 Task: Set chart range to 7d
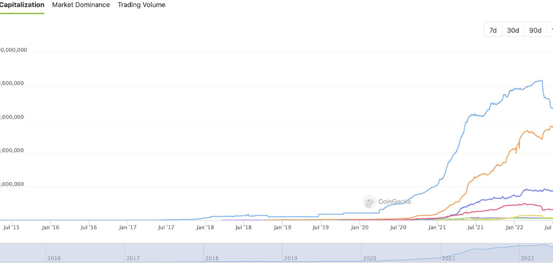(493, 30)
